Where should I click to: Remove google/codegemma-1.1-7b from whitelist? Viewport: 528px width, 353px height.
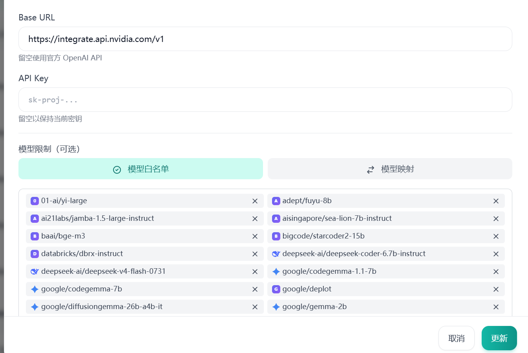[496, 271]
